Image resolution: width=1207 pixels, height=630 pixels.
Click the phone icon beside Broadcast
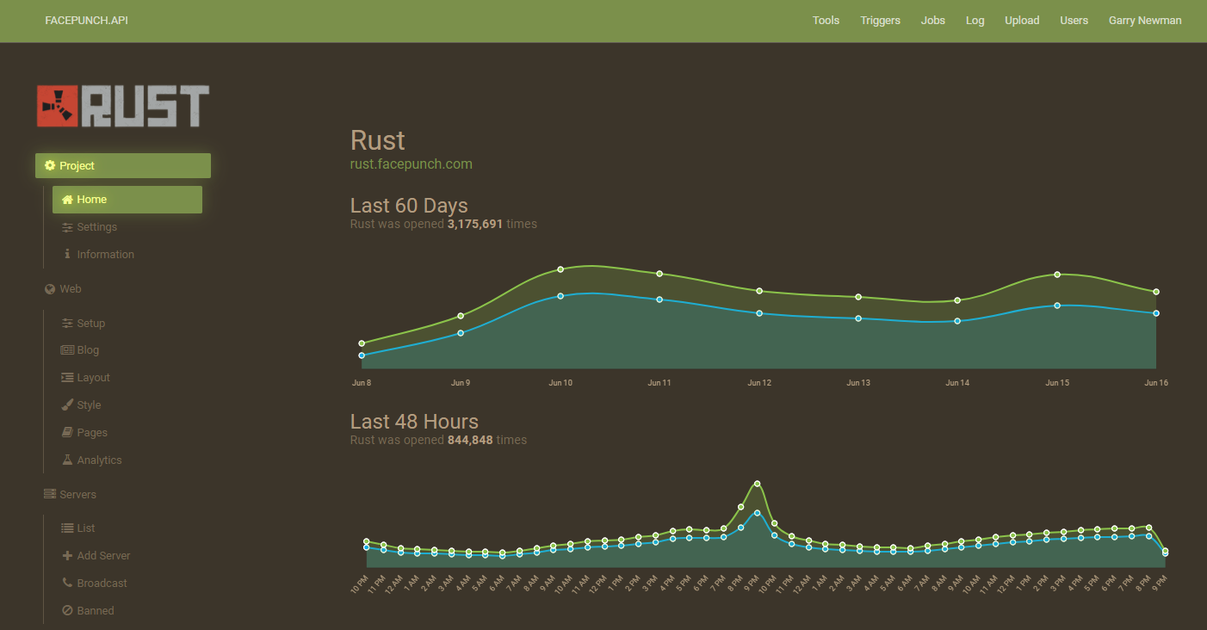coord(68,583)
